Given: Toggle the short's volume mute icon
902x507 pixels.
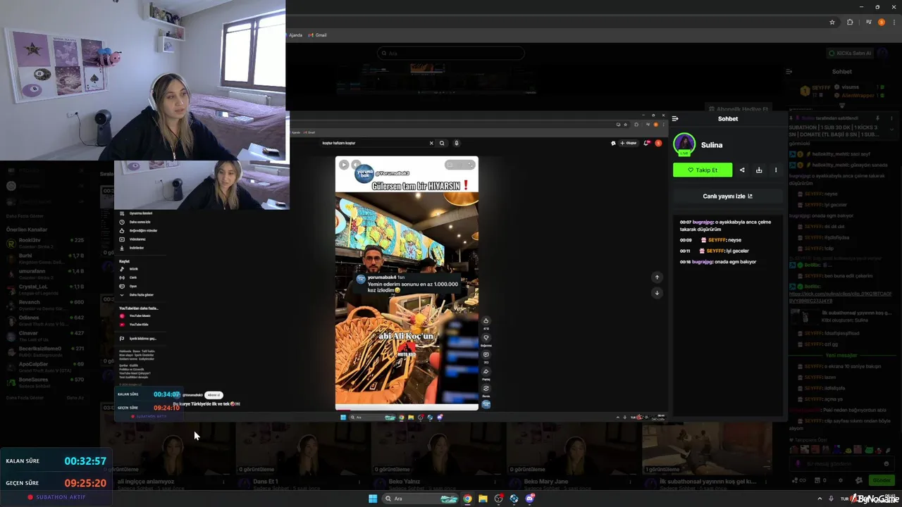Looking at the screenshot, I should pyautogui.click(x=356, y=165).
